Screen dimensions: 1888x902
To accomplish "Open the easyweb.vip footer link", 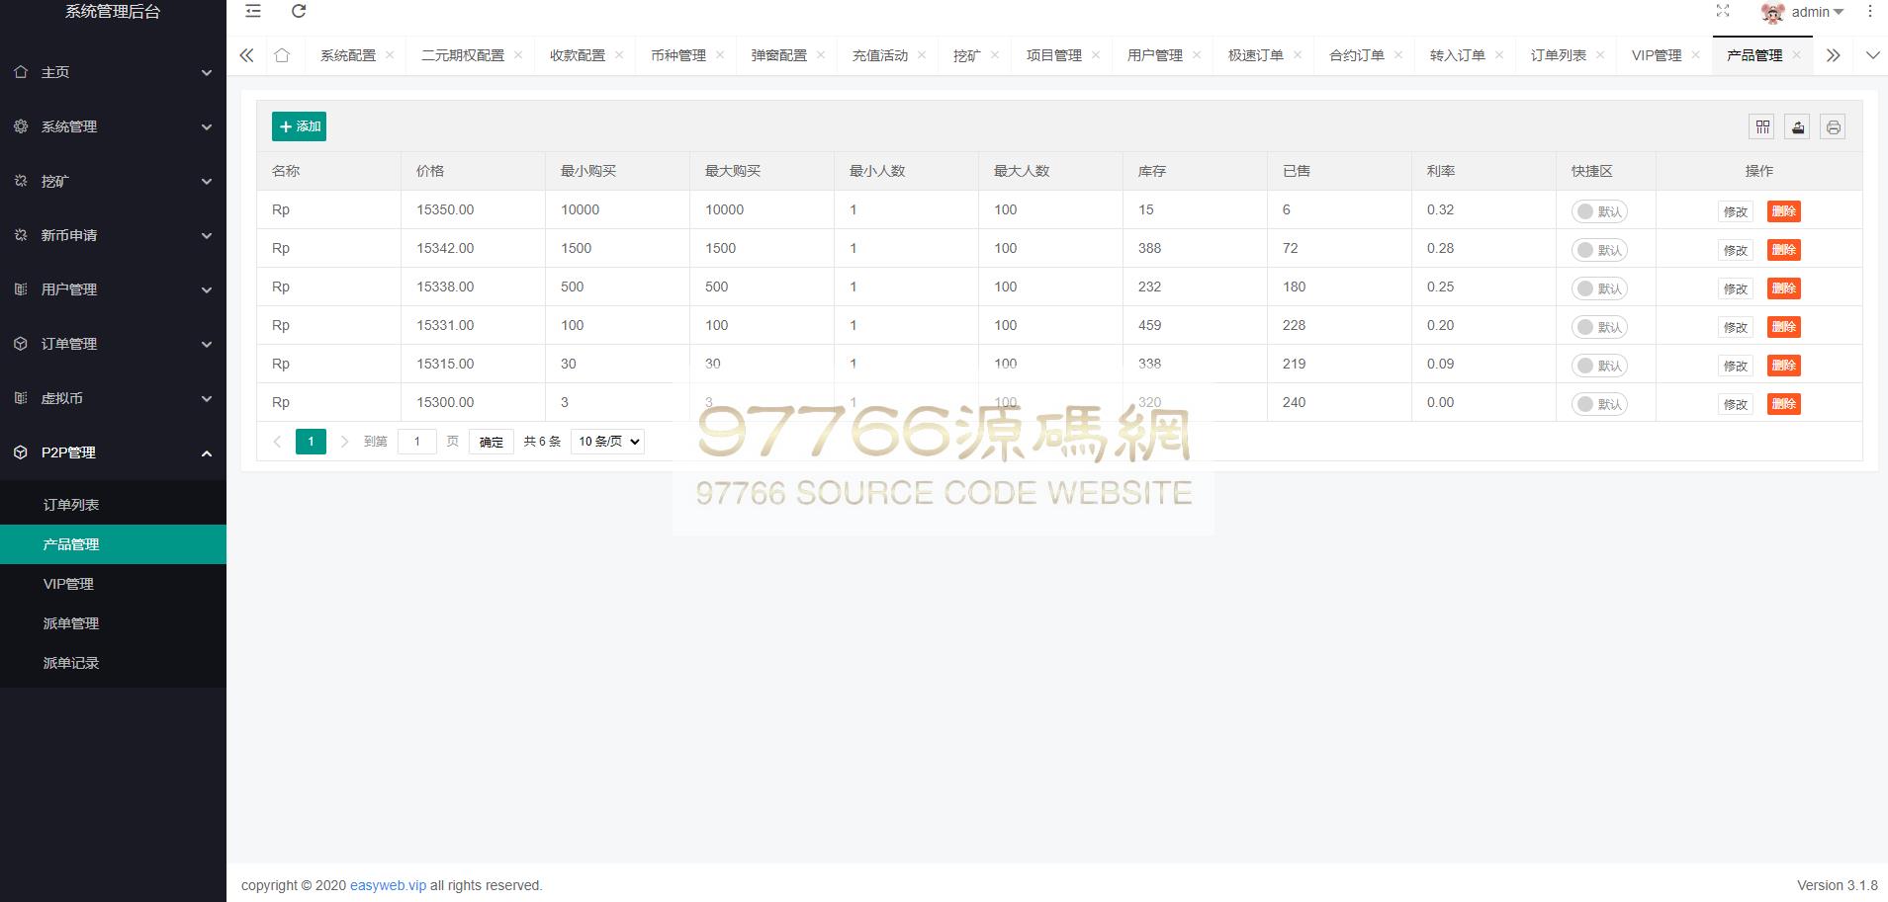I will click(388, 885).
